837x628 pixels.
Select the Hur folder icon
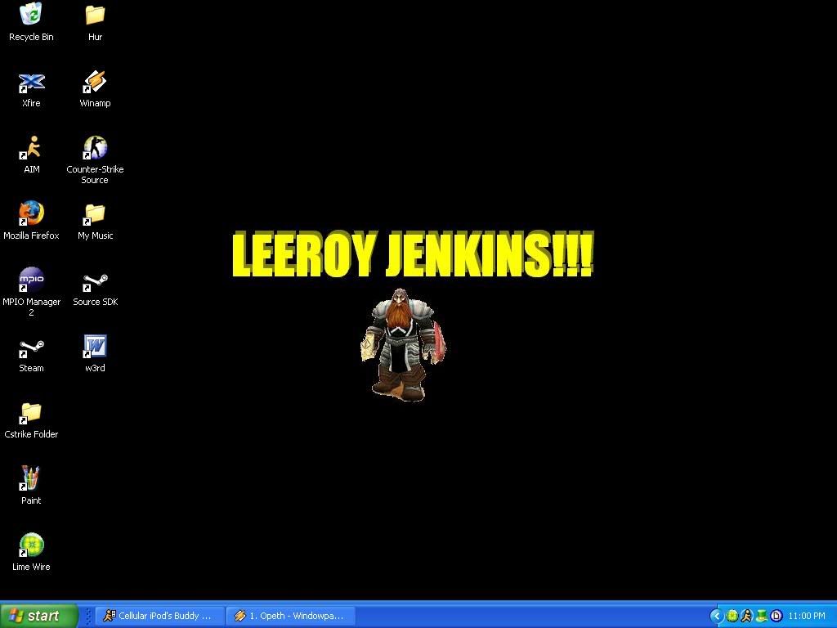pos(95,16)
